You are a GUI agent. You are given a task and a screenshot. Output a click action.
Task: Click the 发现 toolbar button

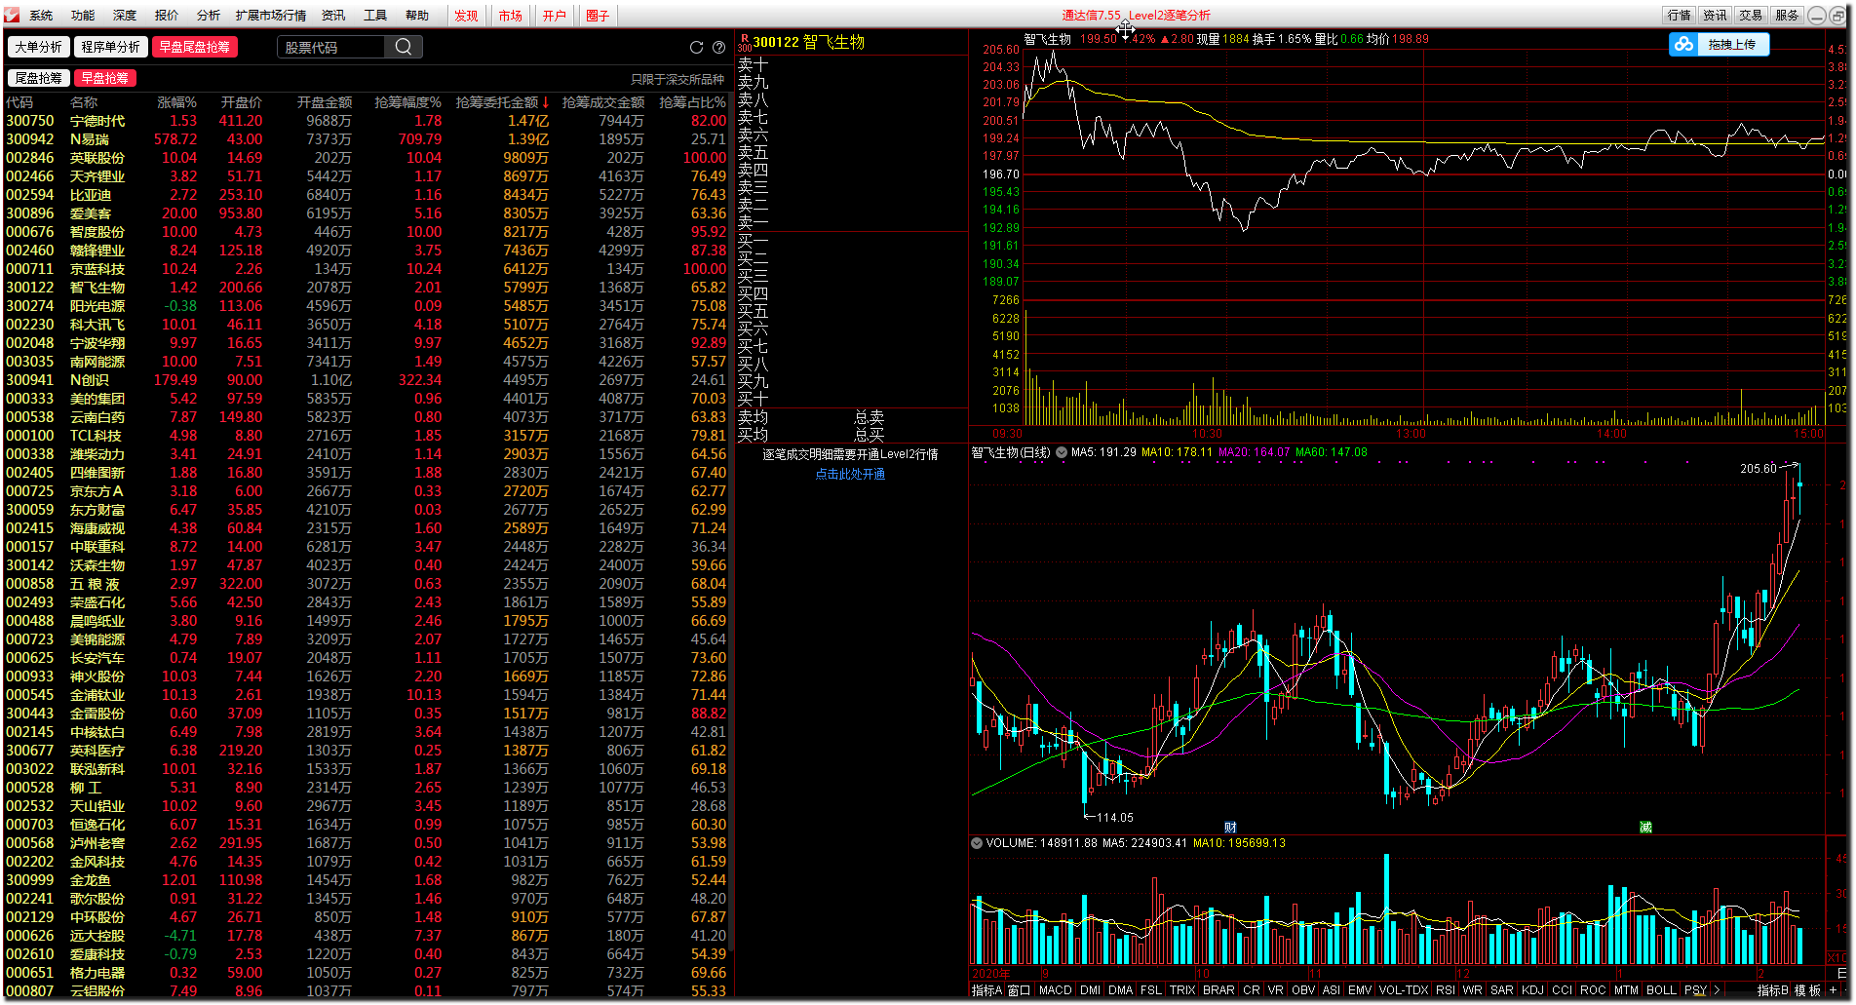coord(467,16)
